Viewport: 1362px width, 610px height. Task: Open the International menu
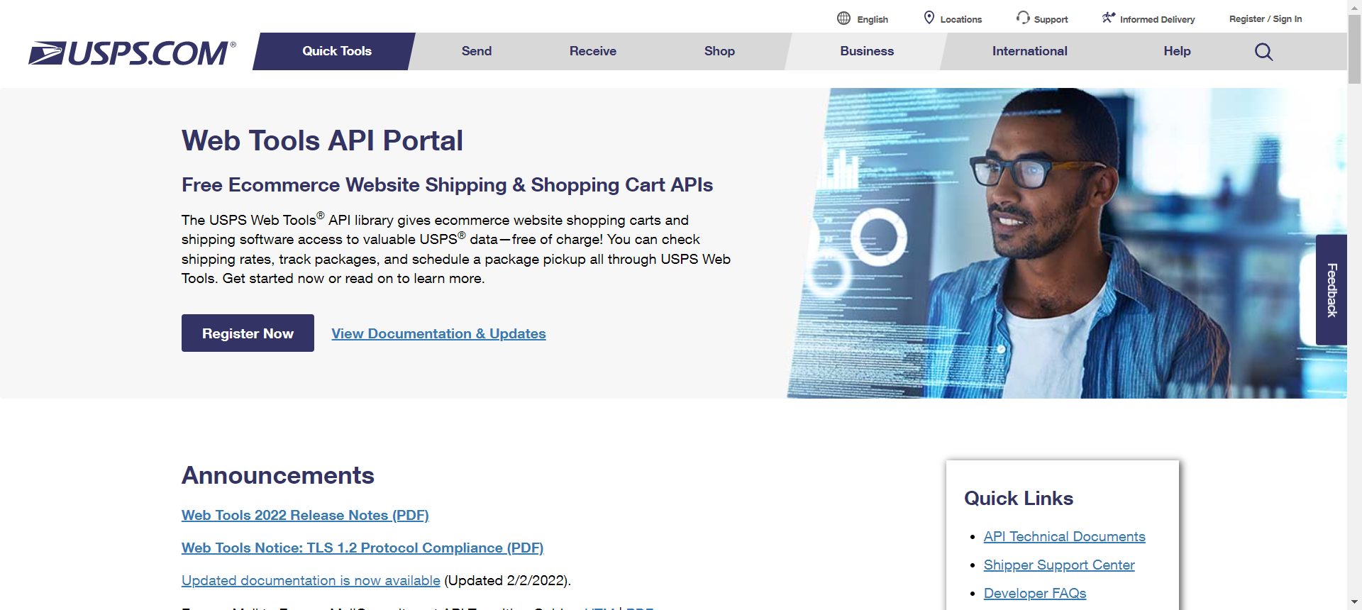[x=1029, y=51]
